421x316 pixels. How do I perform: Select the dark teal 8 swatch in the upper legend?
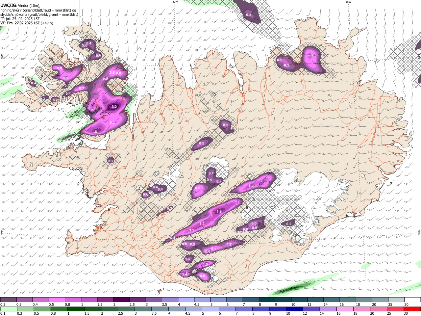(x=267, y=300)
